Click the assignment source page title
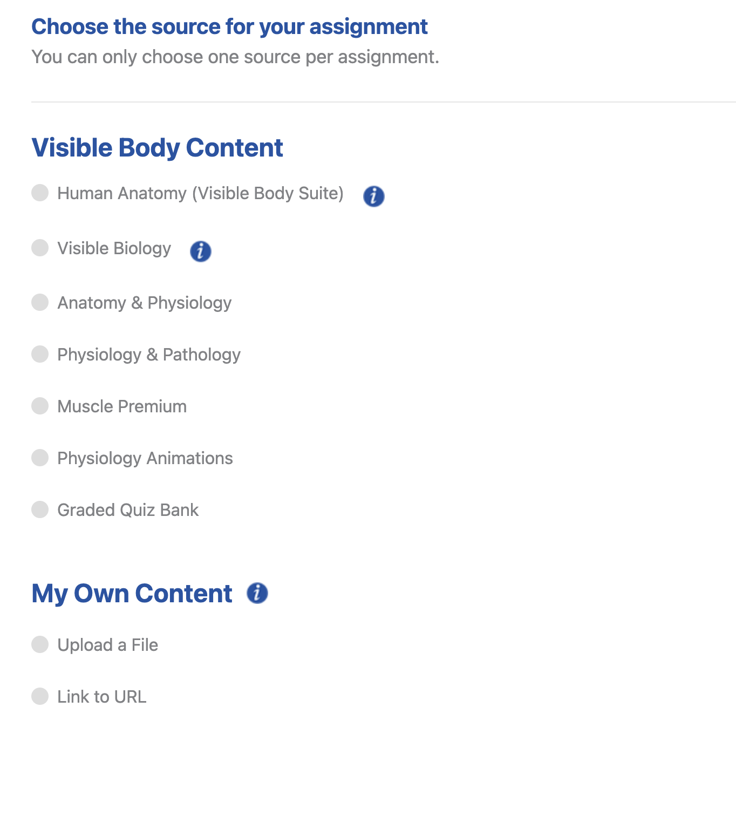Viewport: 736px width, 816px height. (x=229, y=26)
